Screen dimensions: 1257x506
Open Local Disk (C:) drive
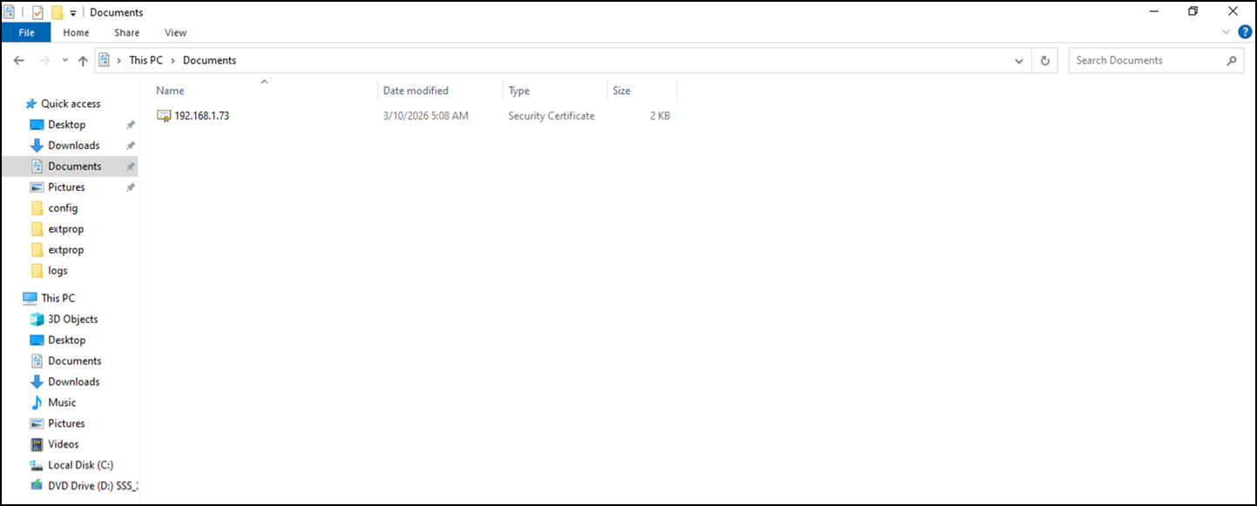pos(80,465)
